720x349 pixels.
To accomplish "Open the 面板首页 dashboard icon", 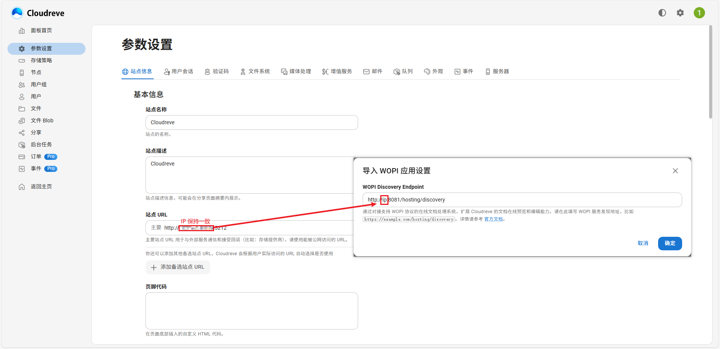I will (22, 30).
